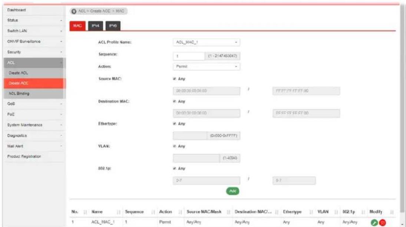406x227 pixels.
Task: Click the red delete icon for ACL_MAC_1
Action: click(x=382, y=222)
